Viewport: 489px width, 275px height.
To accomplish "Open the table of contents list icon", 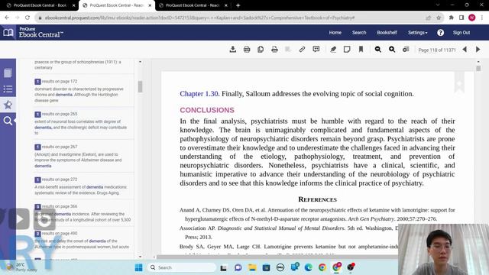I will click(x=8, y=89).
